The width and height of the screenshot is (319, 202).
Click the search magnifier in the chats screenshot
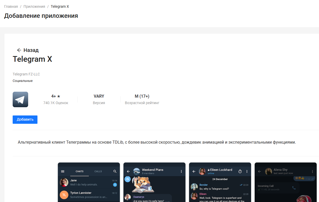[x=115, y=171]
